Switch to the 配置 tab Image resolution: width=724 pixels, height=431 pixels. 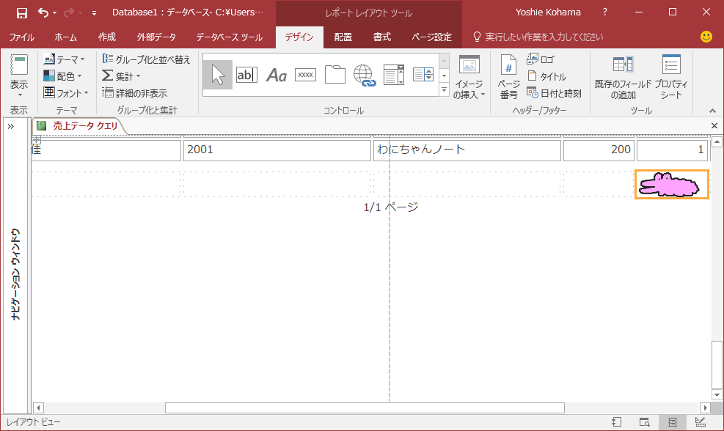coord(343,37)
